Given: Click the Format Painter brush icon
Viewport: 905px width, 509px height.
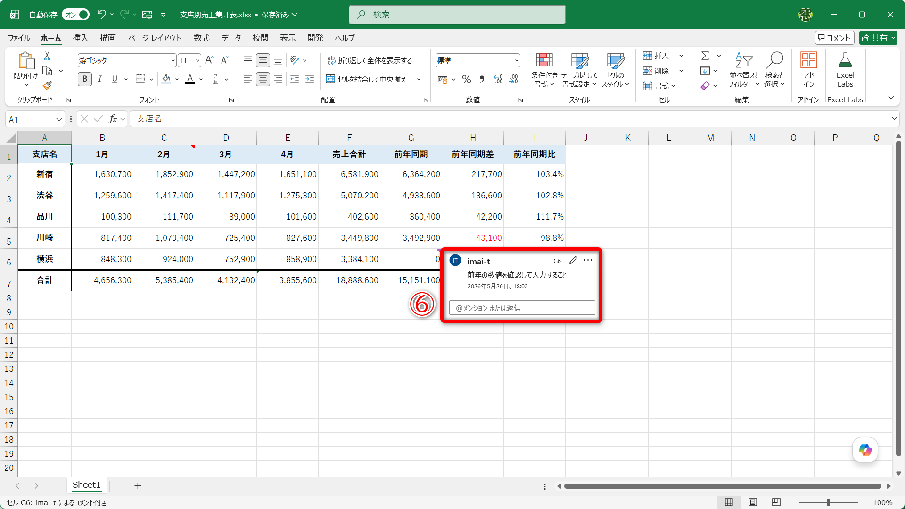Looking at the screenshot, I should (47, 85).
